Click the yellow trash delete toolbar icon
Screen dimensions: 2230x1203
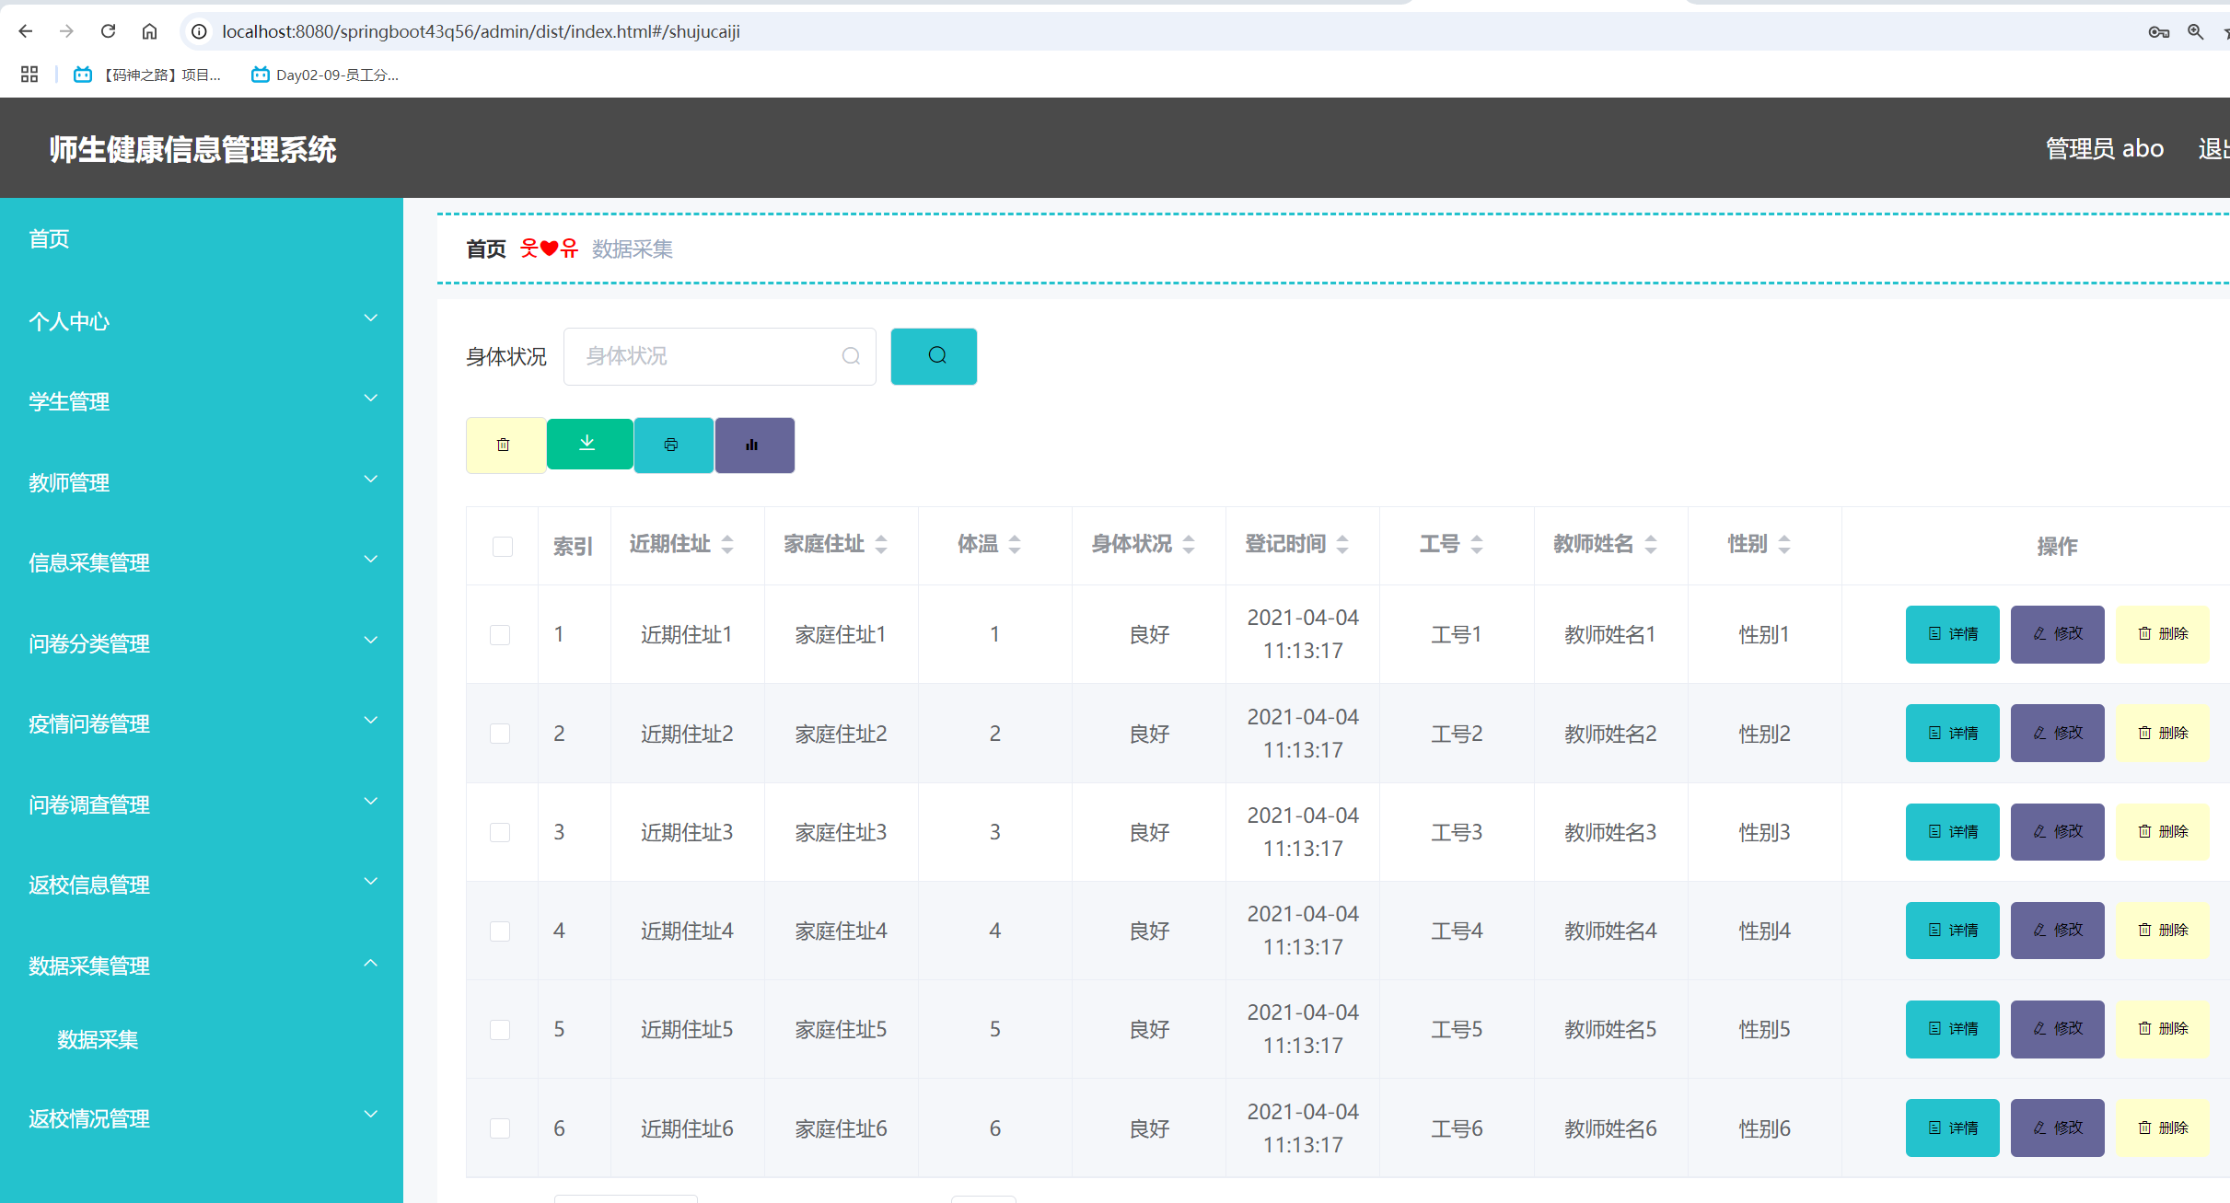pos(505,445)
